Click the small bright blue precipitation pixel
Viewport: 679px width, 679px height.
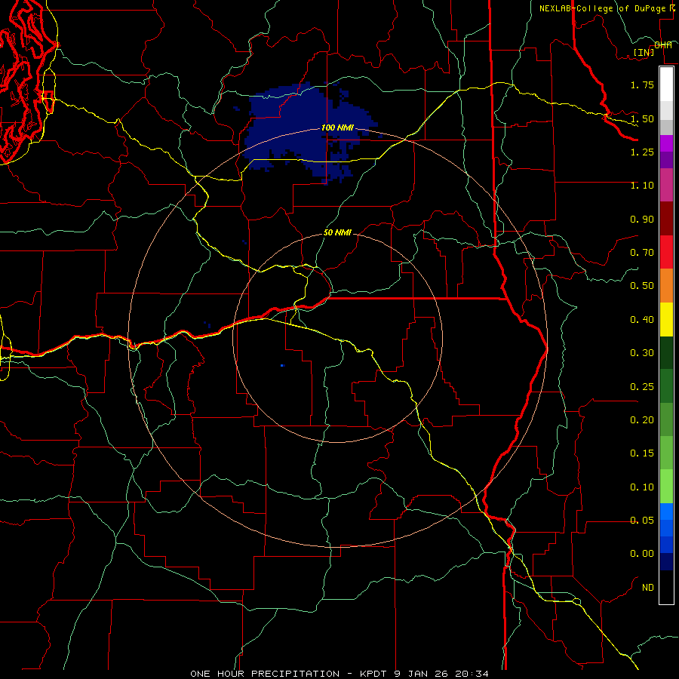click(282, 366)
